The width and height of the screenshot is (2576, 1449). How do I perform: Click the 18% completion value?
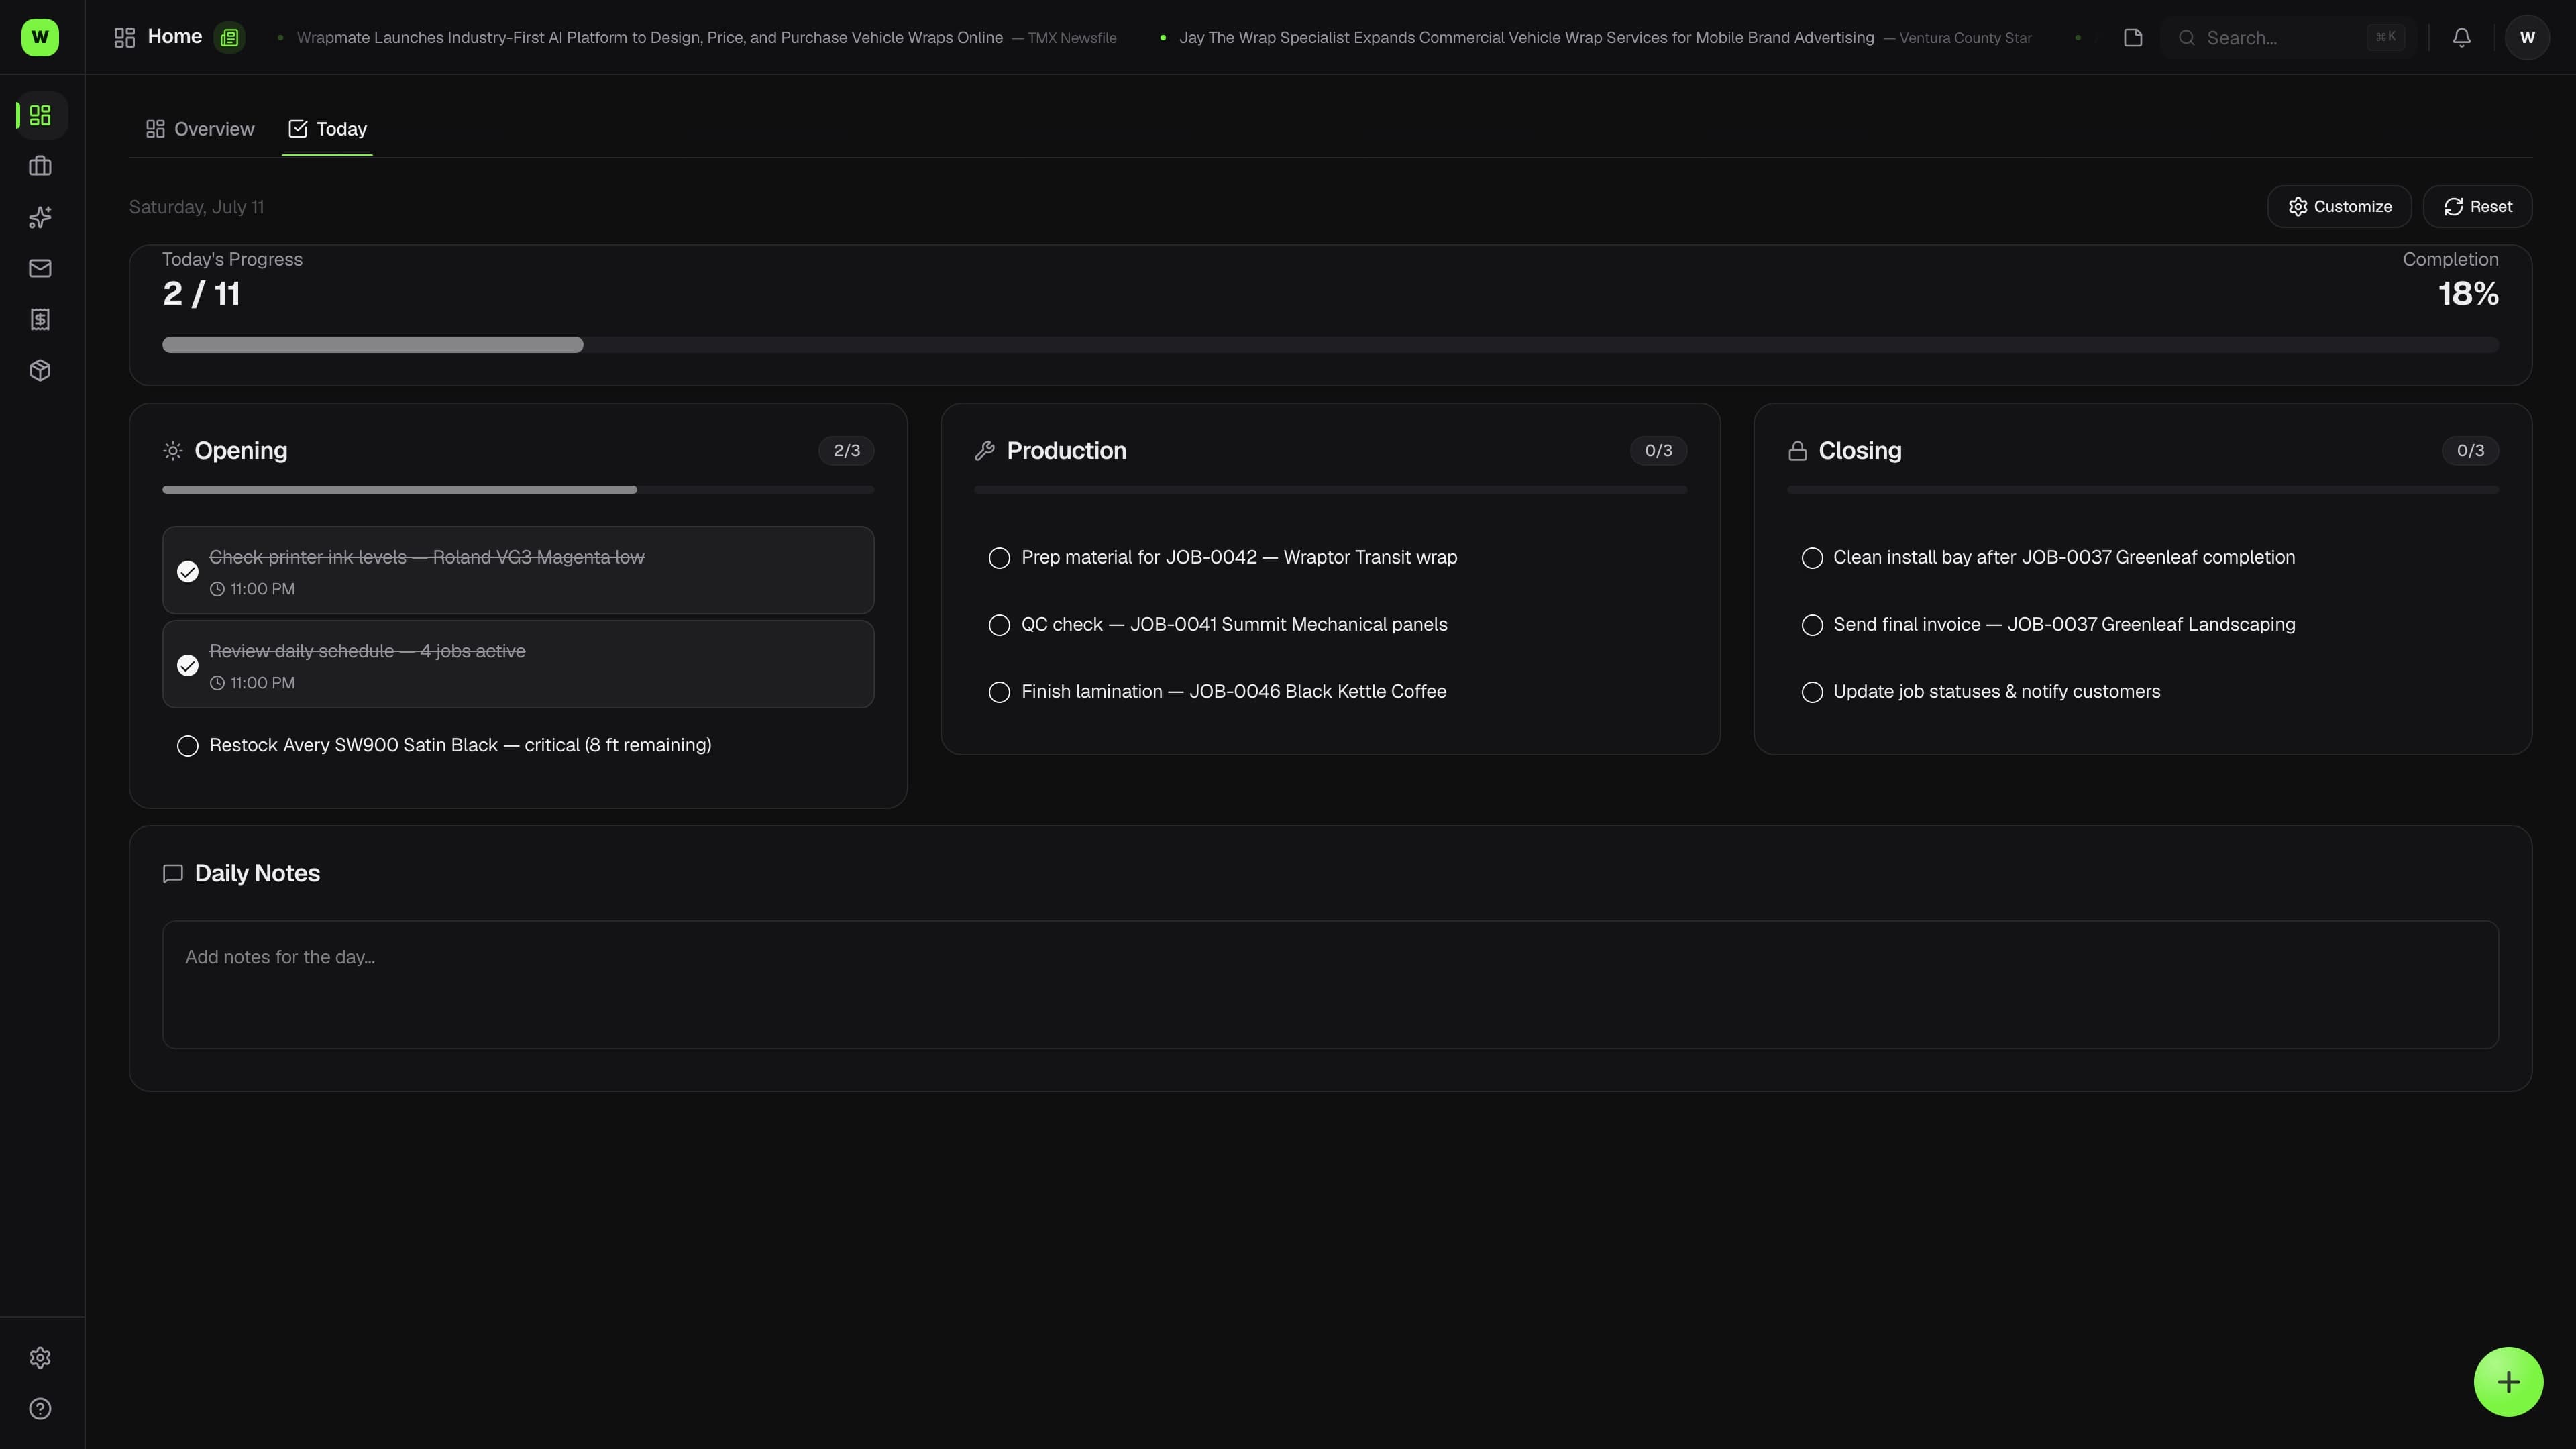[2468, 294]
